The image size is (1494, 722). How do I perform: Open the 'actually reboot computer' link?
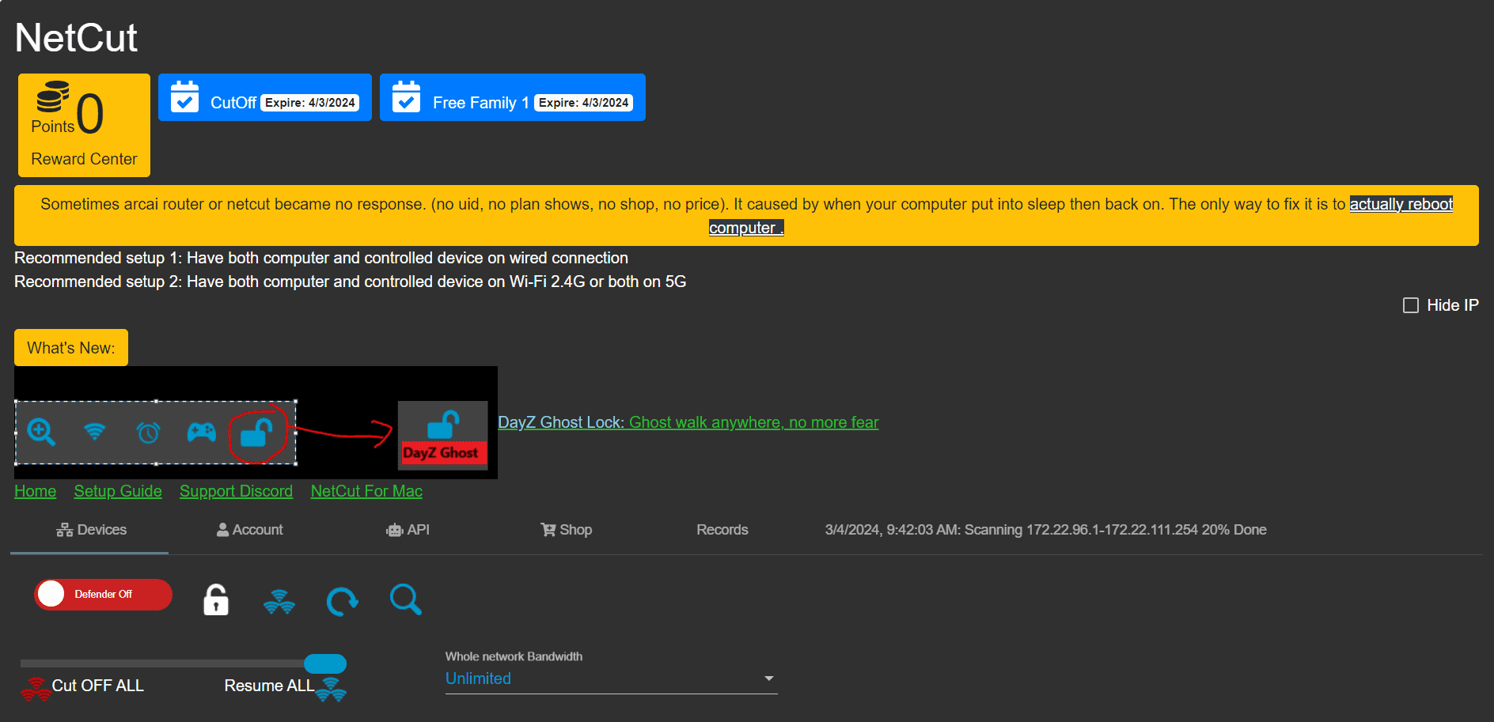pos(1401,204)
